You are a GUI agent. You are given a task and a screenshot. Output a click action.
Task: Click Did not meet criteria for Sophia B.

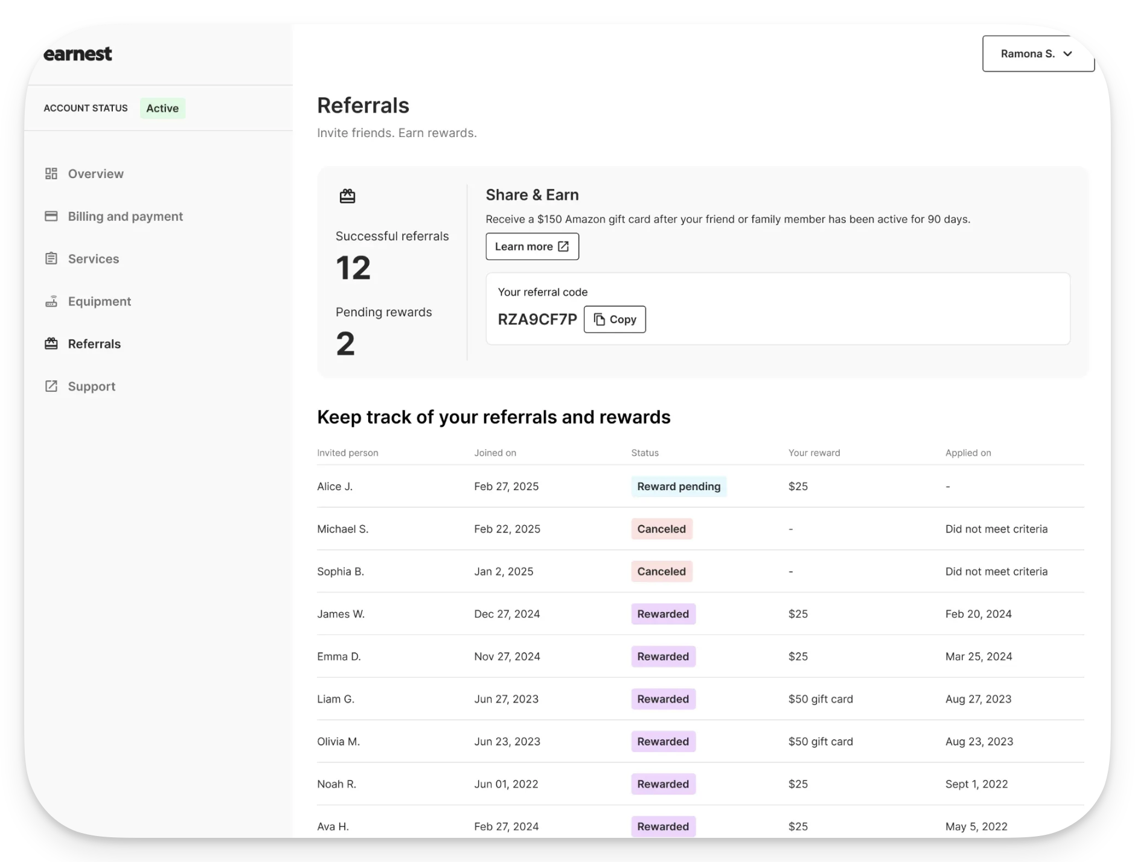996,571
